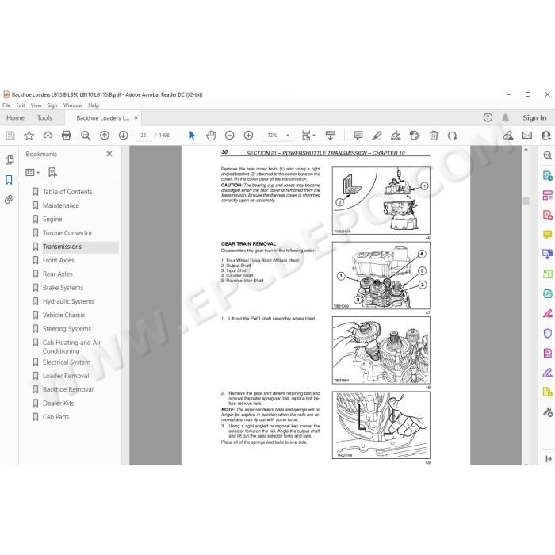Open the Maintenance bookmark
The image size is (555, 555).
[61, 205]
